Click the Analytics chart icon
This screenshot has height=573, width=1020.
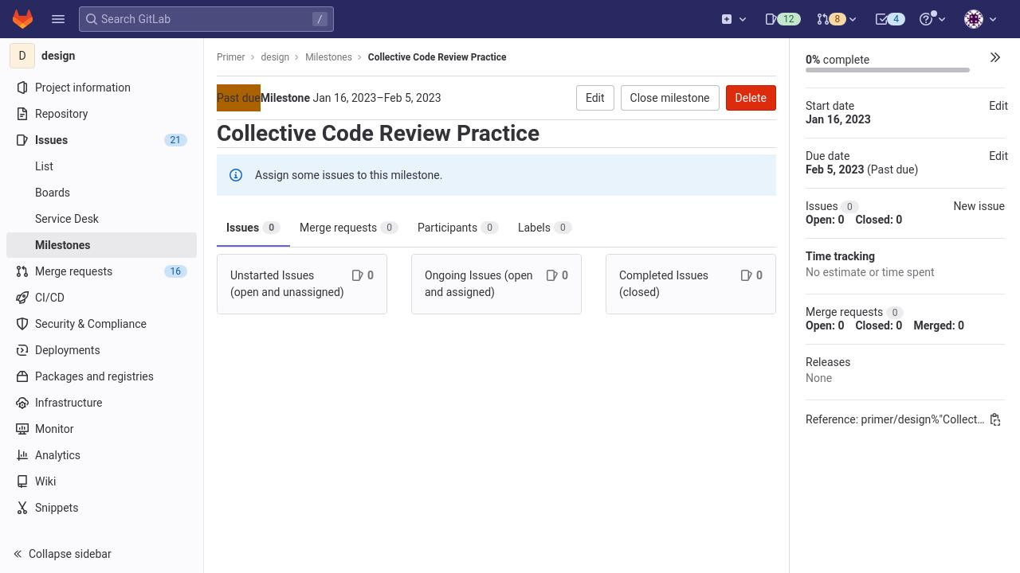[22, 455]
